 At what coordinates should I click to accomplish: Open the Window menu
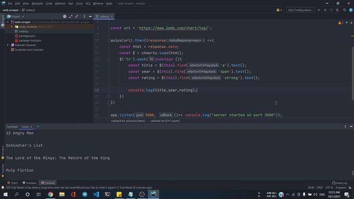[98, 4]
